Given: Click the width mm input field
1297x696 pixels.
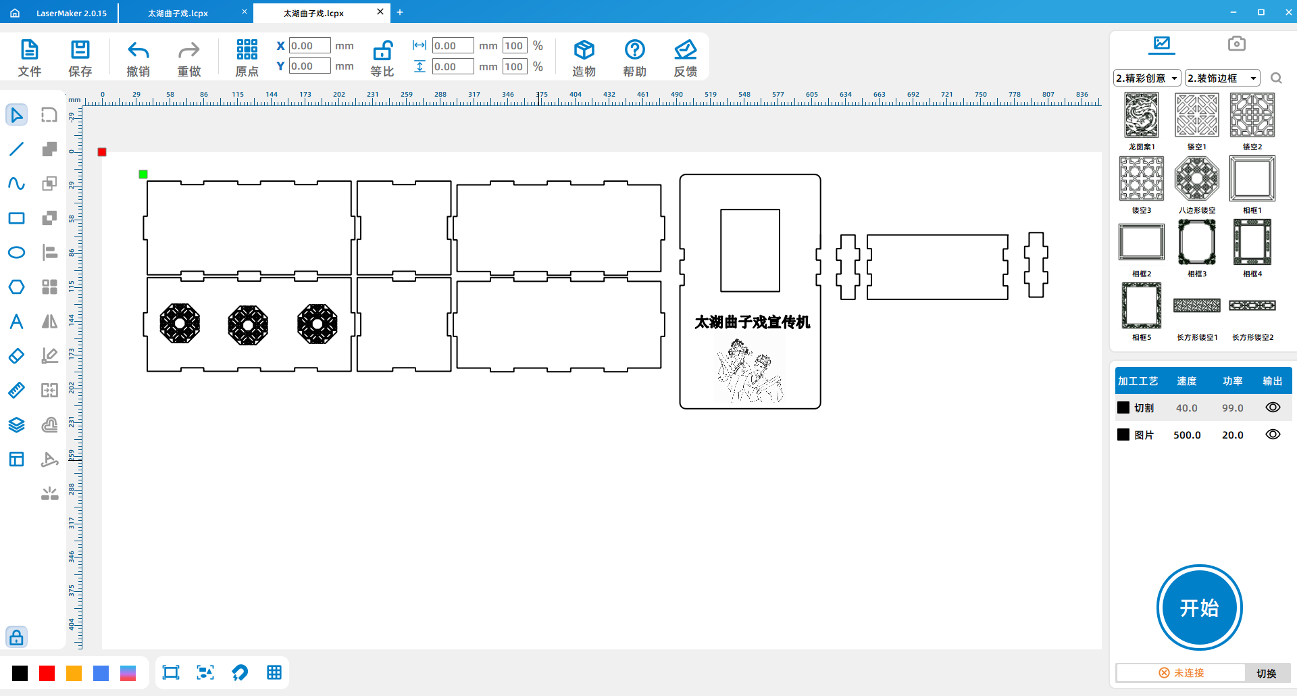Looking at the screenshot, I should (x=453, y=46).
